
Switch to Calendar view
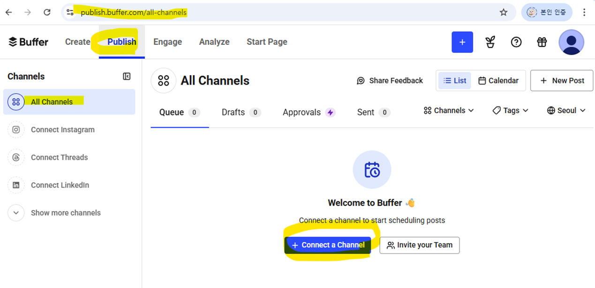498,81
